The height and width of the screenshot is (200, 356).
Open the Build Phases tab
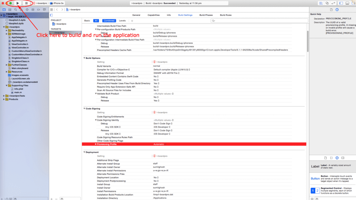pyautogui.click(x=206, y=15)
